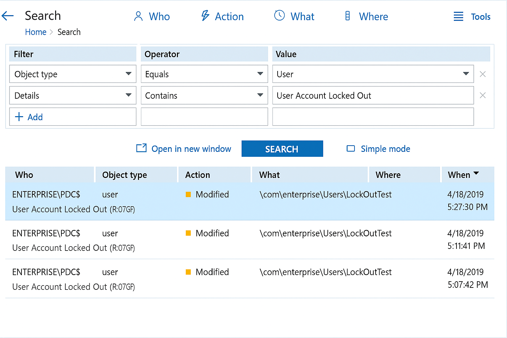Open the Tools hamburger menu icon
507x338 pixels.
[458, 17]
